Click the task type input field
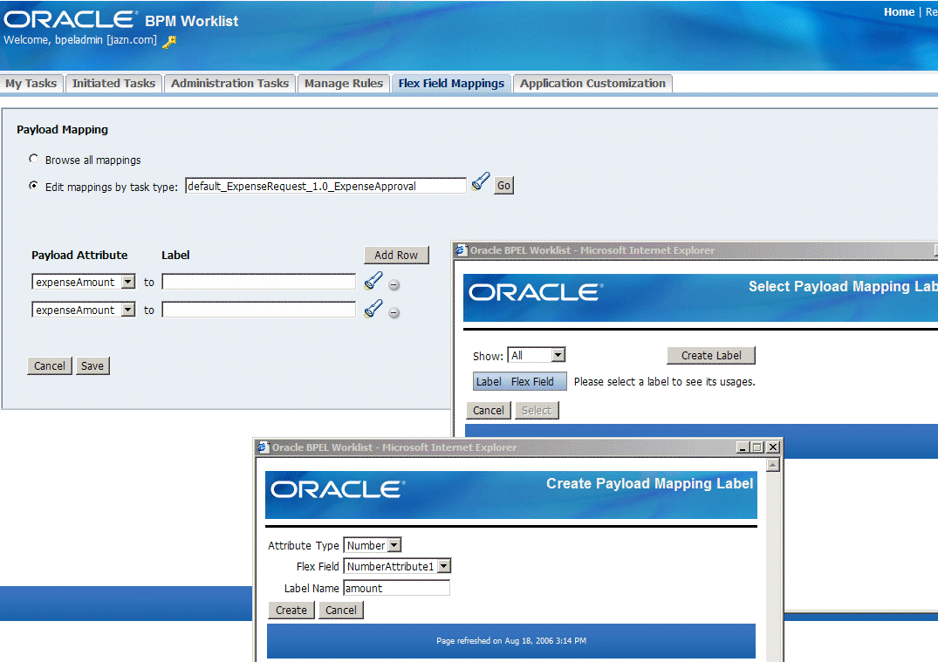Screen dimensions: 938x662 pos(325,186)
